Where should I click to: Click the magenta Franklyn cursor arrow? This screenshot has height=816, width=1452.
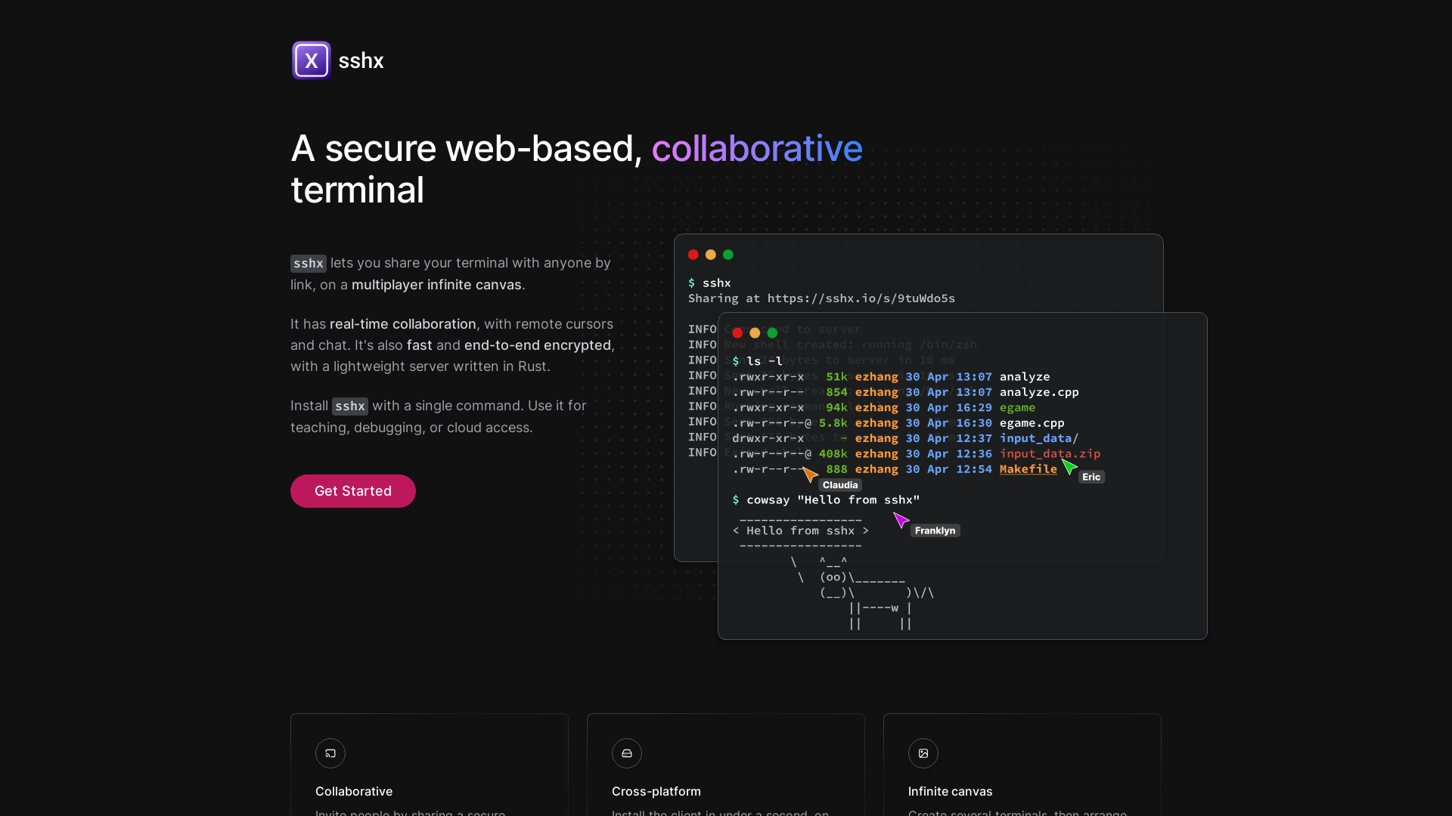click(x=901, y=520)
